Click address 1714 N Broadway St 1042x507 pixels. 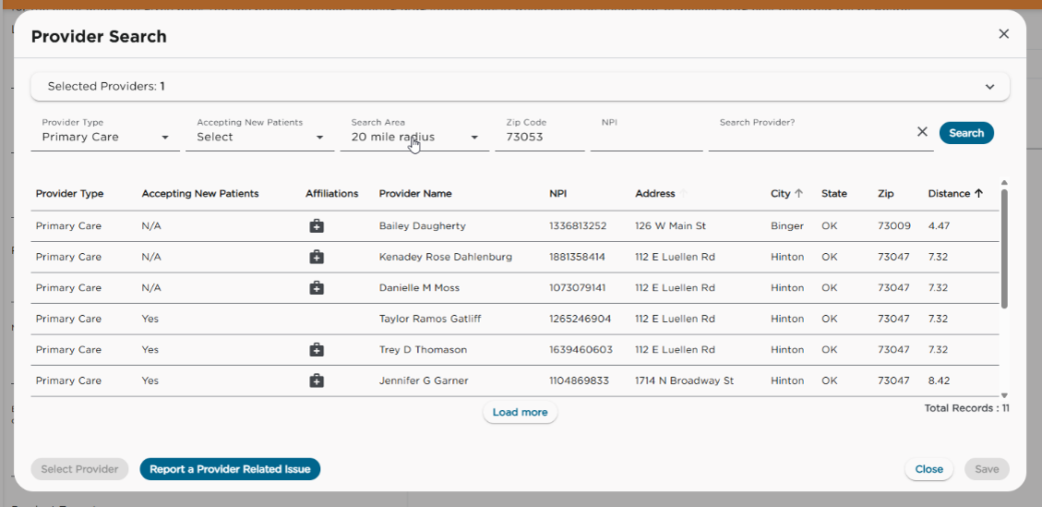coord(685,380)
